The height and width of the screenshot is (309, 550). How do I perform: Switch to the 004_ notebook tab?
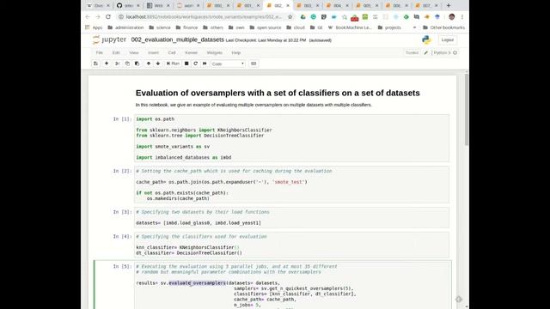point(337,6)
